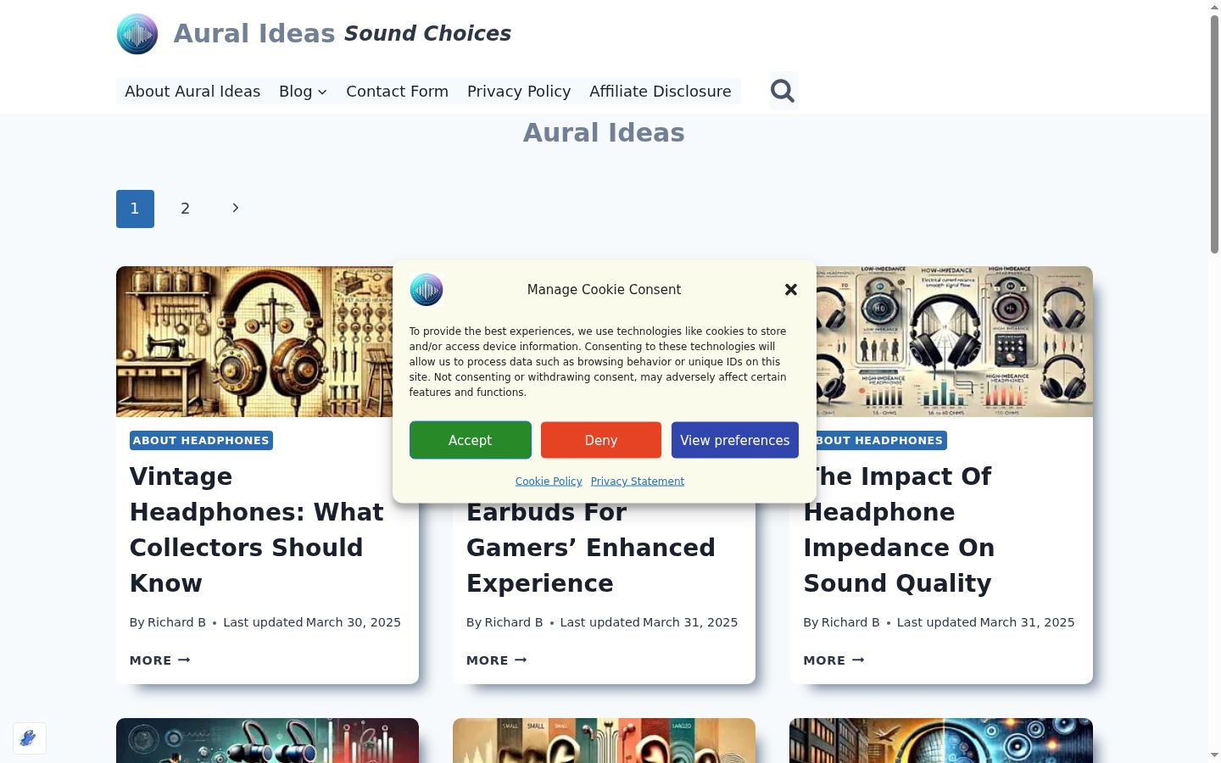Click the Aural Ideas site title text

coord(254,34)
